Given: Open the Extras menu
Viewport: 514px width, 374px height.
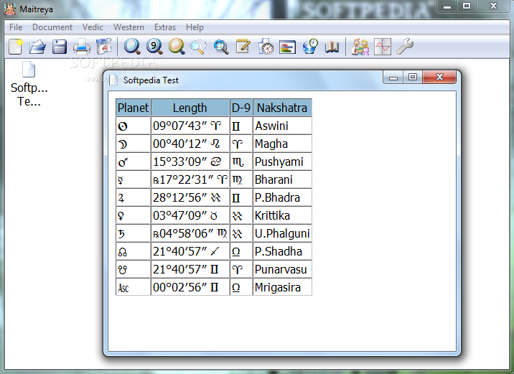Looking at the screenshot, I should click(x=165, y=27).
